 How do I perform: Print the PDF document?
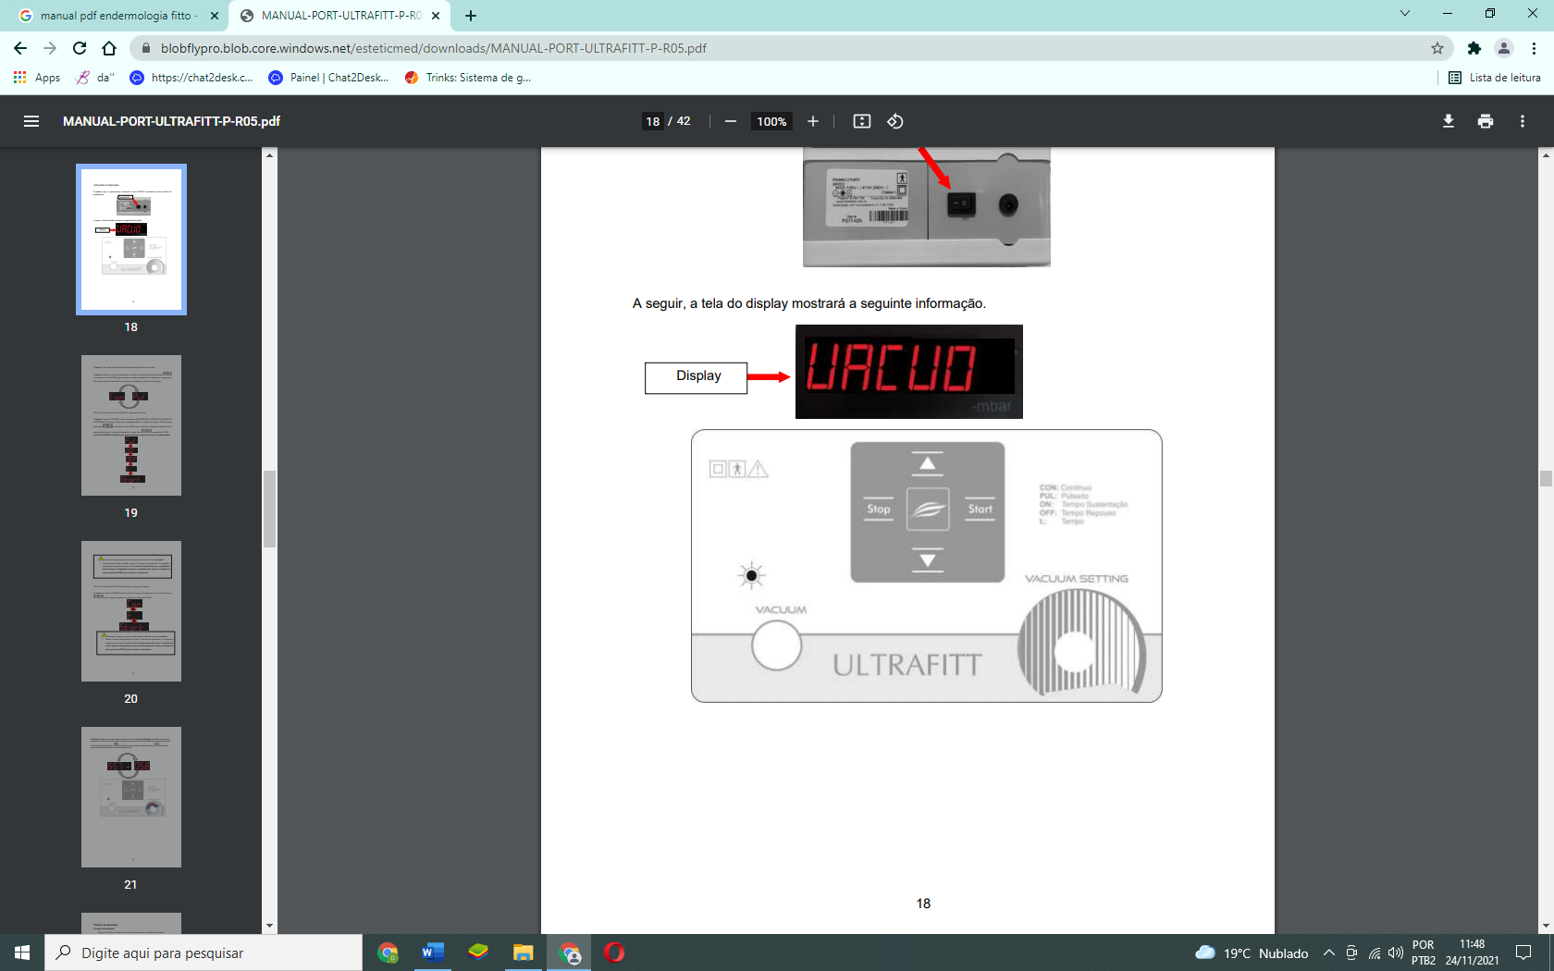tap(1486, 121)
